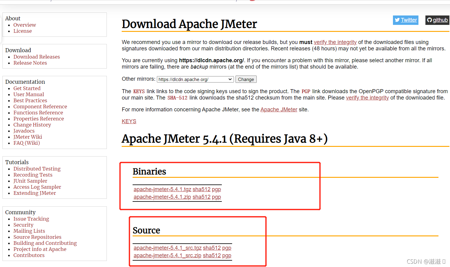450x267 pixels.
Task: Open FAQ (Wiki) link
Action: 26,143
